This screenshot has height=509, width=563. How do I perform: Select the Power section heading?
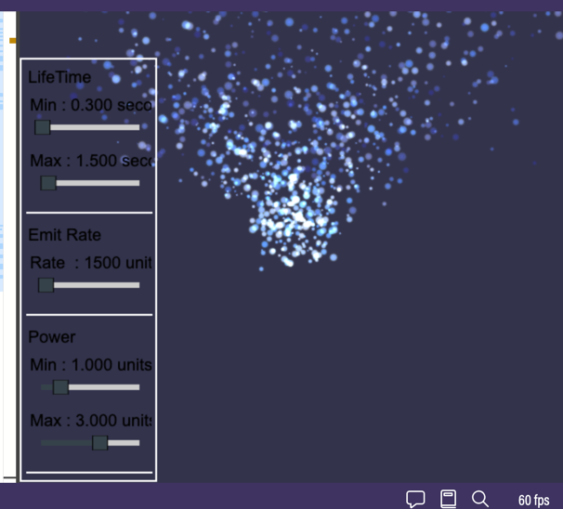(52, 337)
